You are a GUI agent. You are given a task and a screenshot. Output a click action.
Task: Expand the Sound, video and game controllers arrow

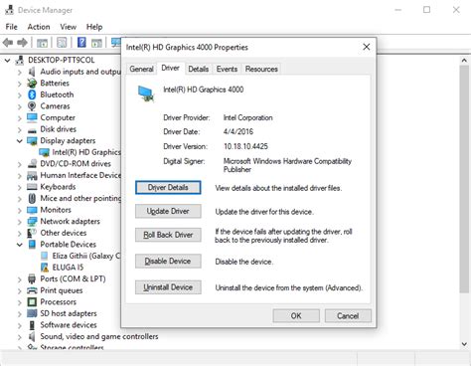[20, 337]
